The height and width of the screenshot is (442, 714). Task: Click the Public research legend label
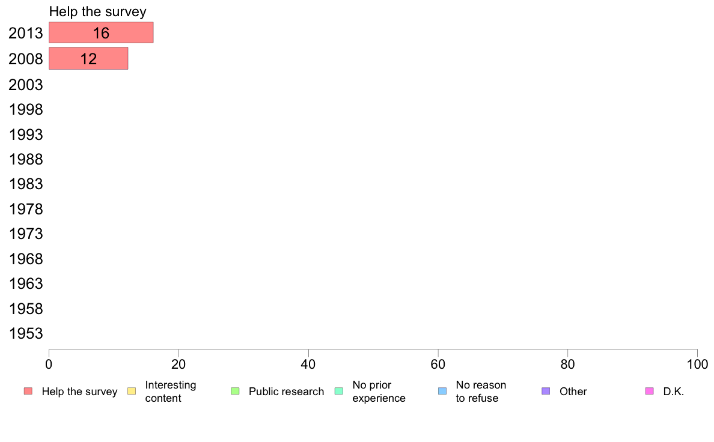(286, 392)
